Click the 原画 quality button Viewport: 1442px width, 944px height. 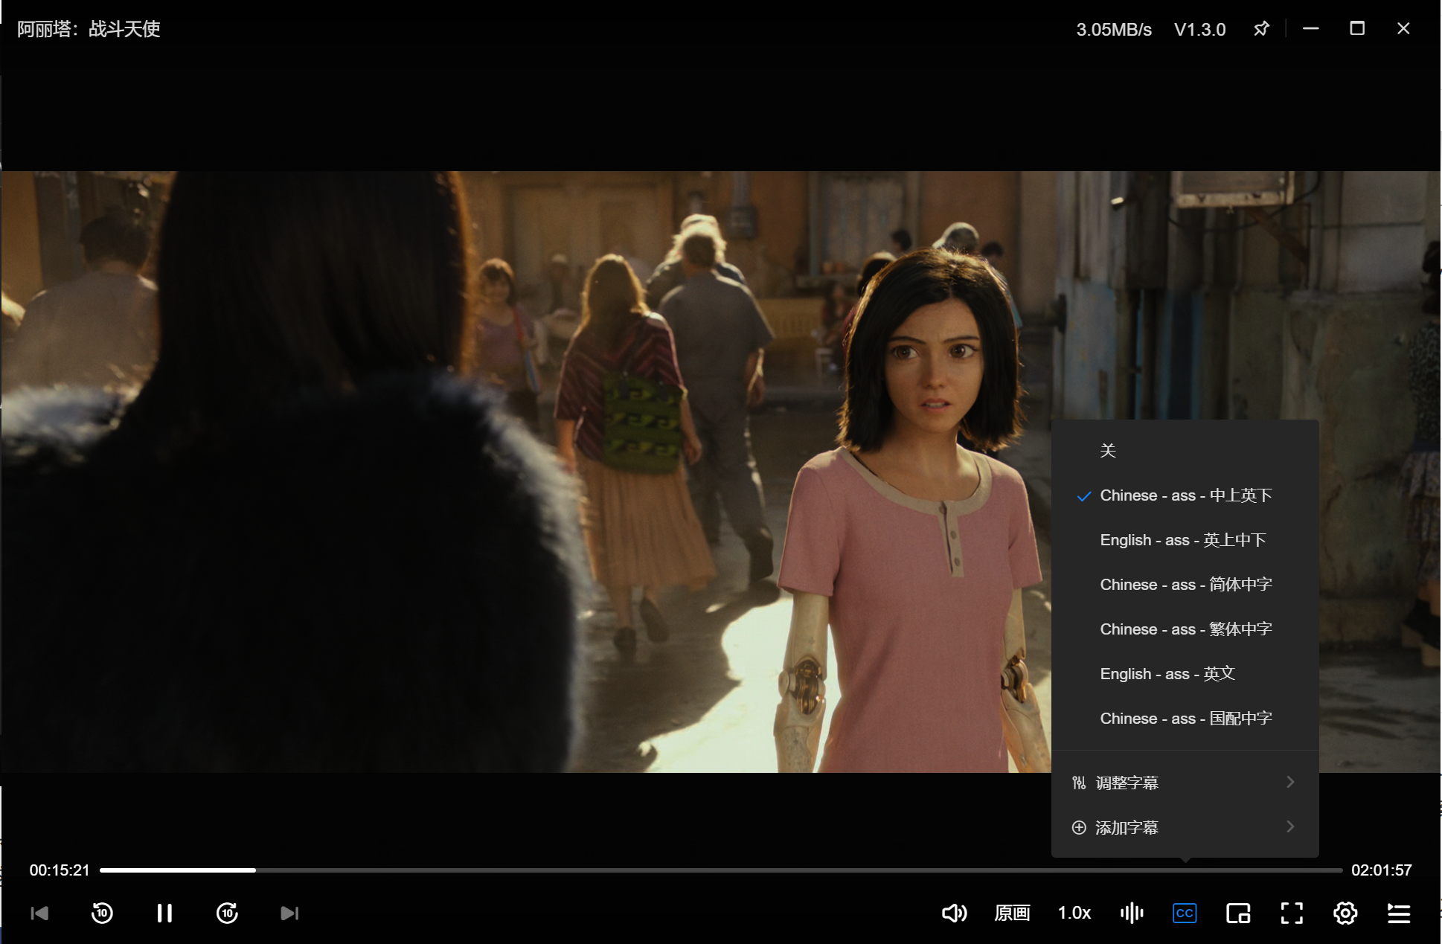[x=1012, y=913]
